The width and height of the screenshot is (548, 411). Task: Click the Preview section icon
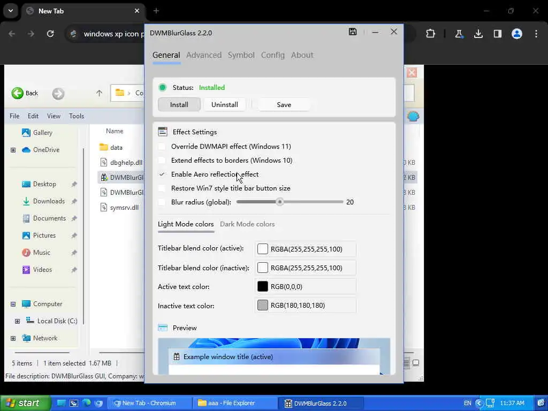tap(163, 328)
